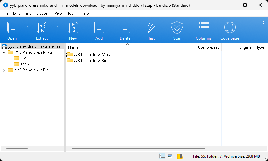The image size is (268, 161).
Task: Select YYB Piano dress Rin in the tree
Action: point(28,70)
